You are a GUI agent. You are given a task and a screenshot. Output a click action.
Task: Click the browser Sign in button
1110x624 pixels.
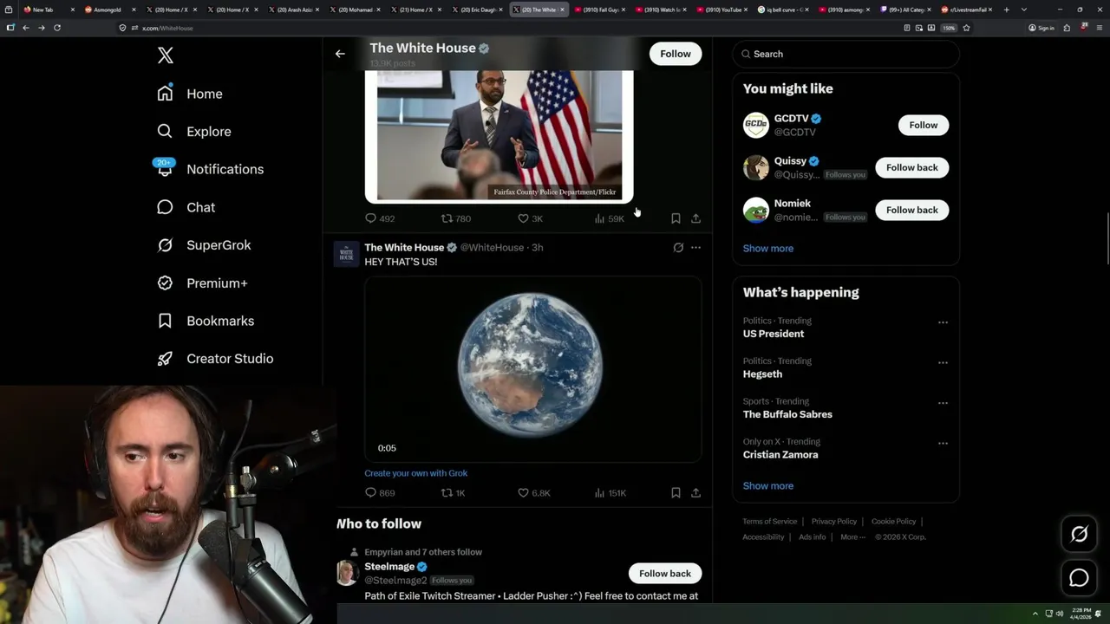click(1041, 28)
